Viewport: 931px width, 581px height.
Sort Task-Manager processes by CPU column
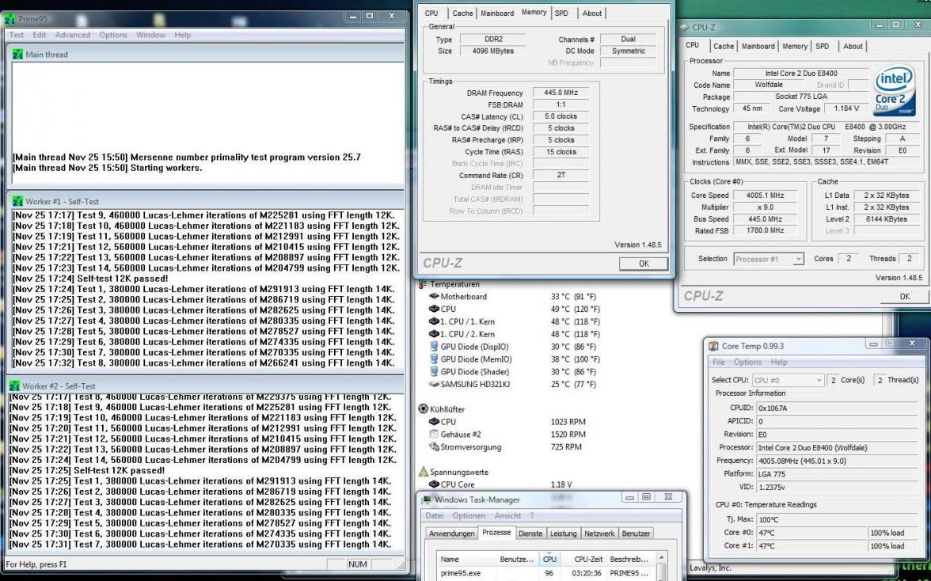549,559
